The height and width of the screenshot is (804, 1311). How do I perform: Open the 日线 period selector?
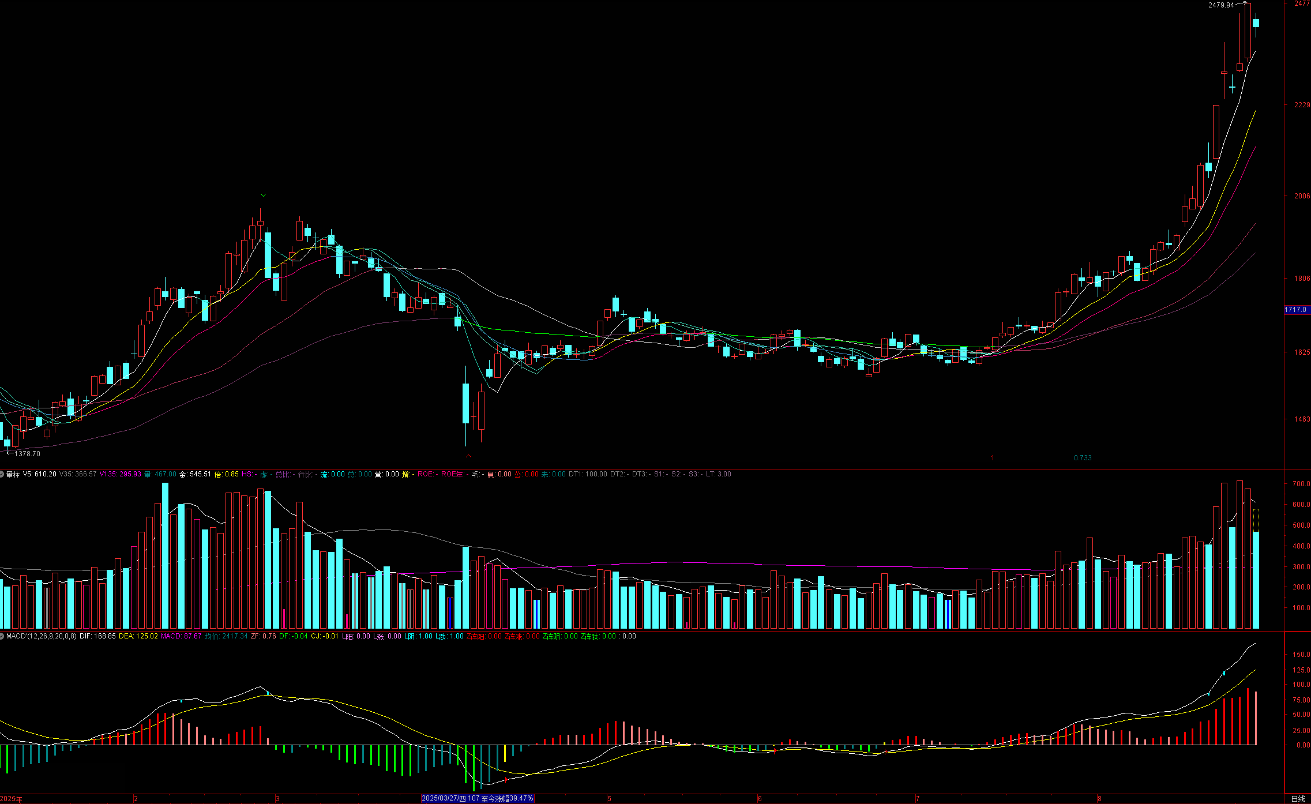click(x=1298, y=799)
